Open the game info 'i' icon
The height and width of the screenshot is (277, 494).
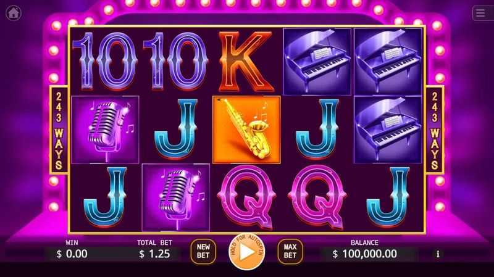(x=438, y=254)
